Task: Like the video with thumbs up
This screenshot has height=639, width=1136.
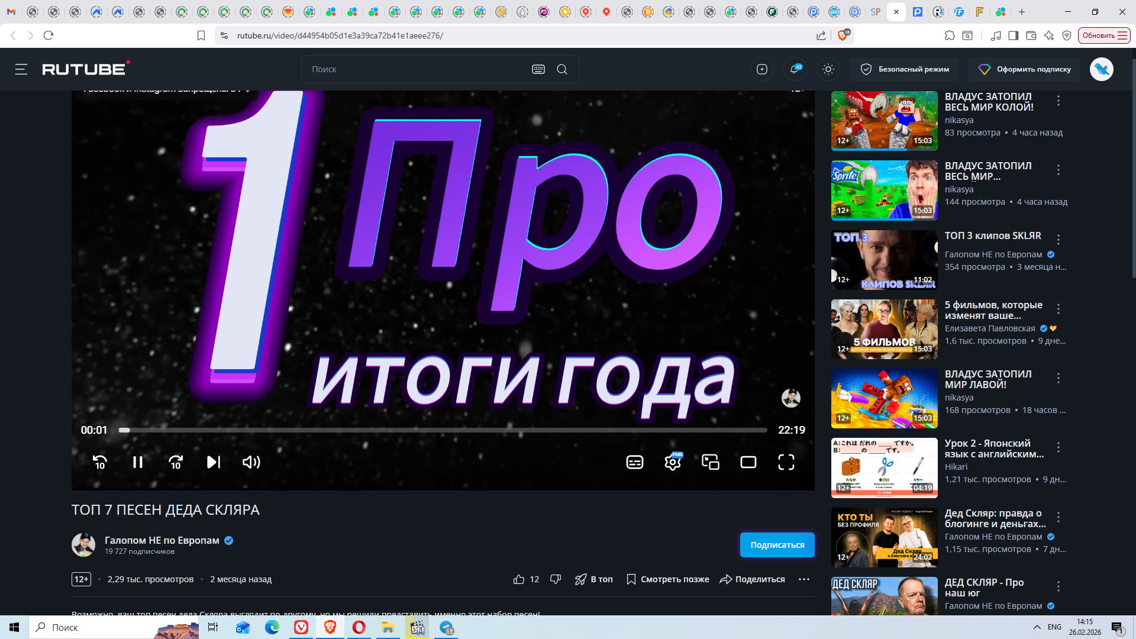Action: point(519,579)
